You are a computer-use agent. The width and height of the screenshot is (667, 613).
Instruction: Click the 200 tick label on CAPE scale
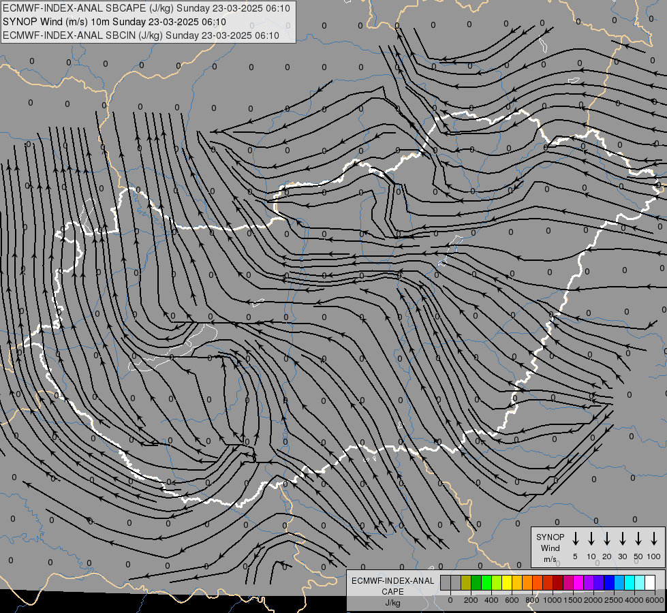tap(471, 600)
